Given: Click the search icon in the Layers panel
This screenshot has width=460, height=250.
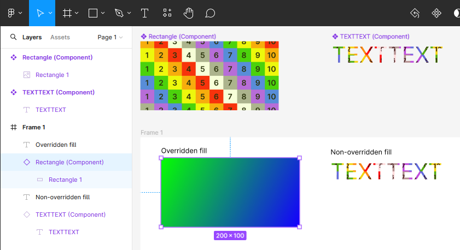Looking at the screenshot, I should 13,37.
